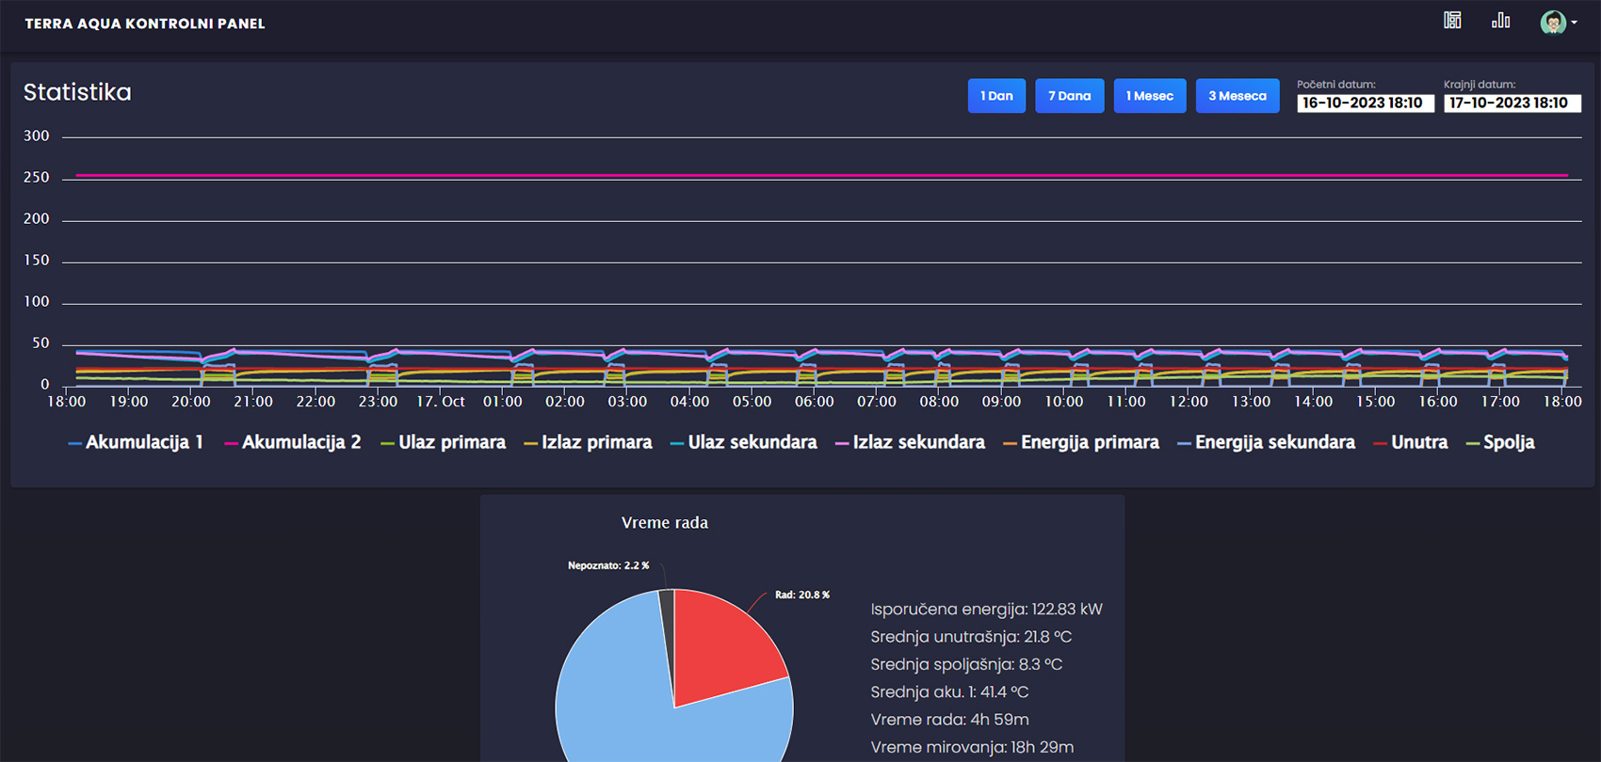1601x762 pixels.
Task: Toggle Spolja series in legend
Action: click(x=1500, y=442)
